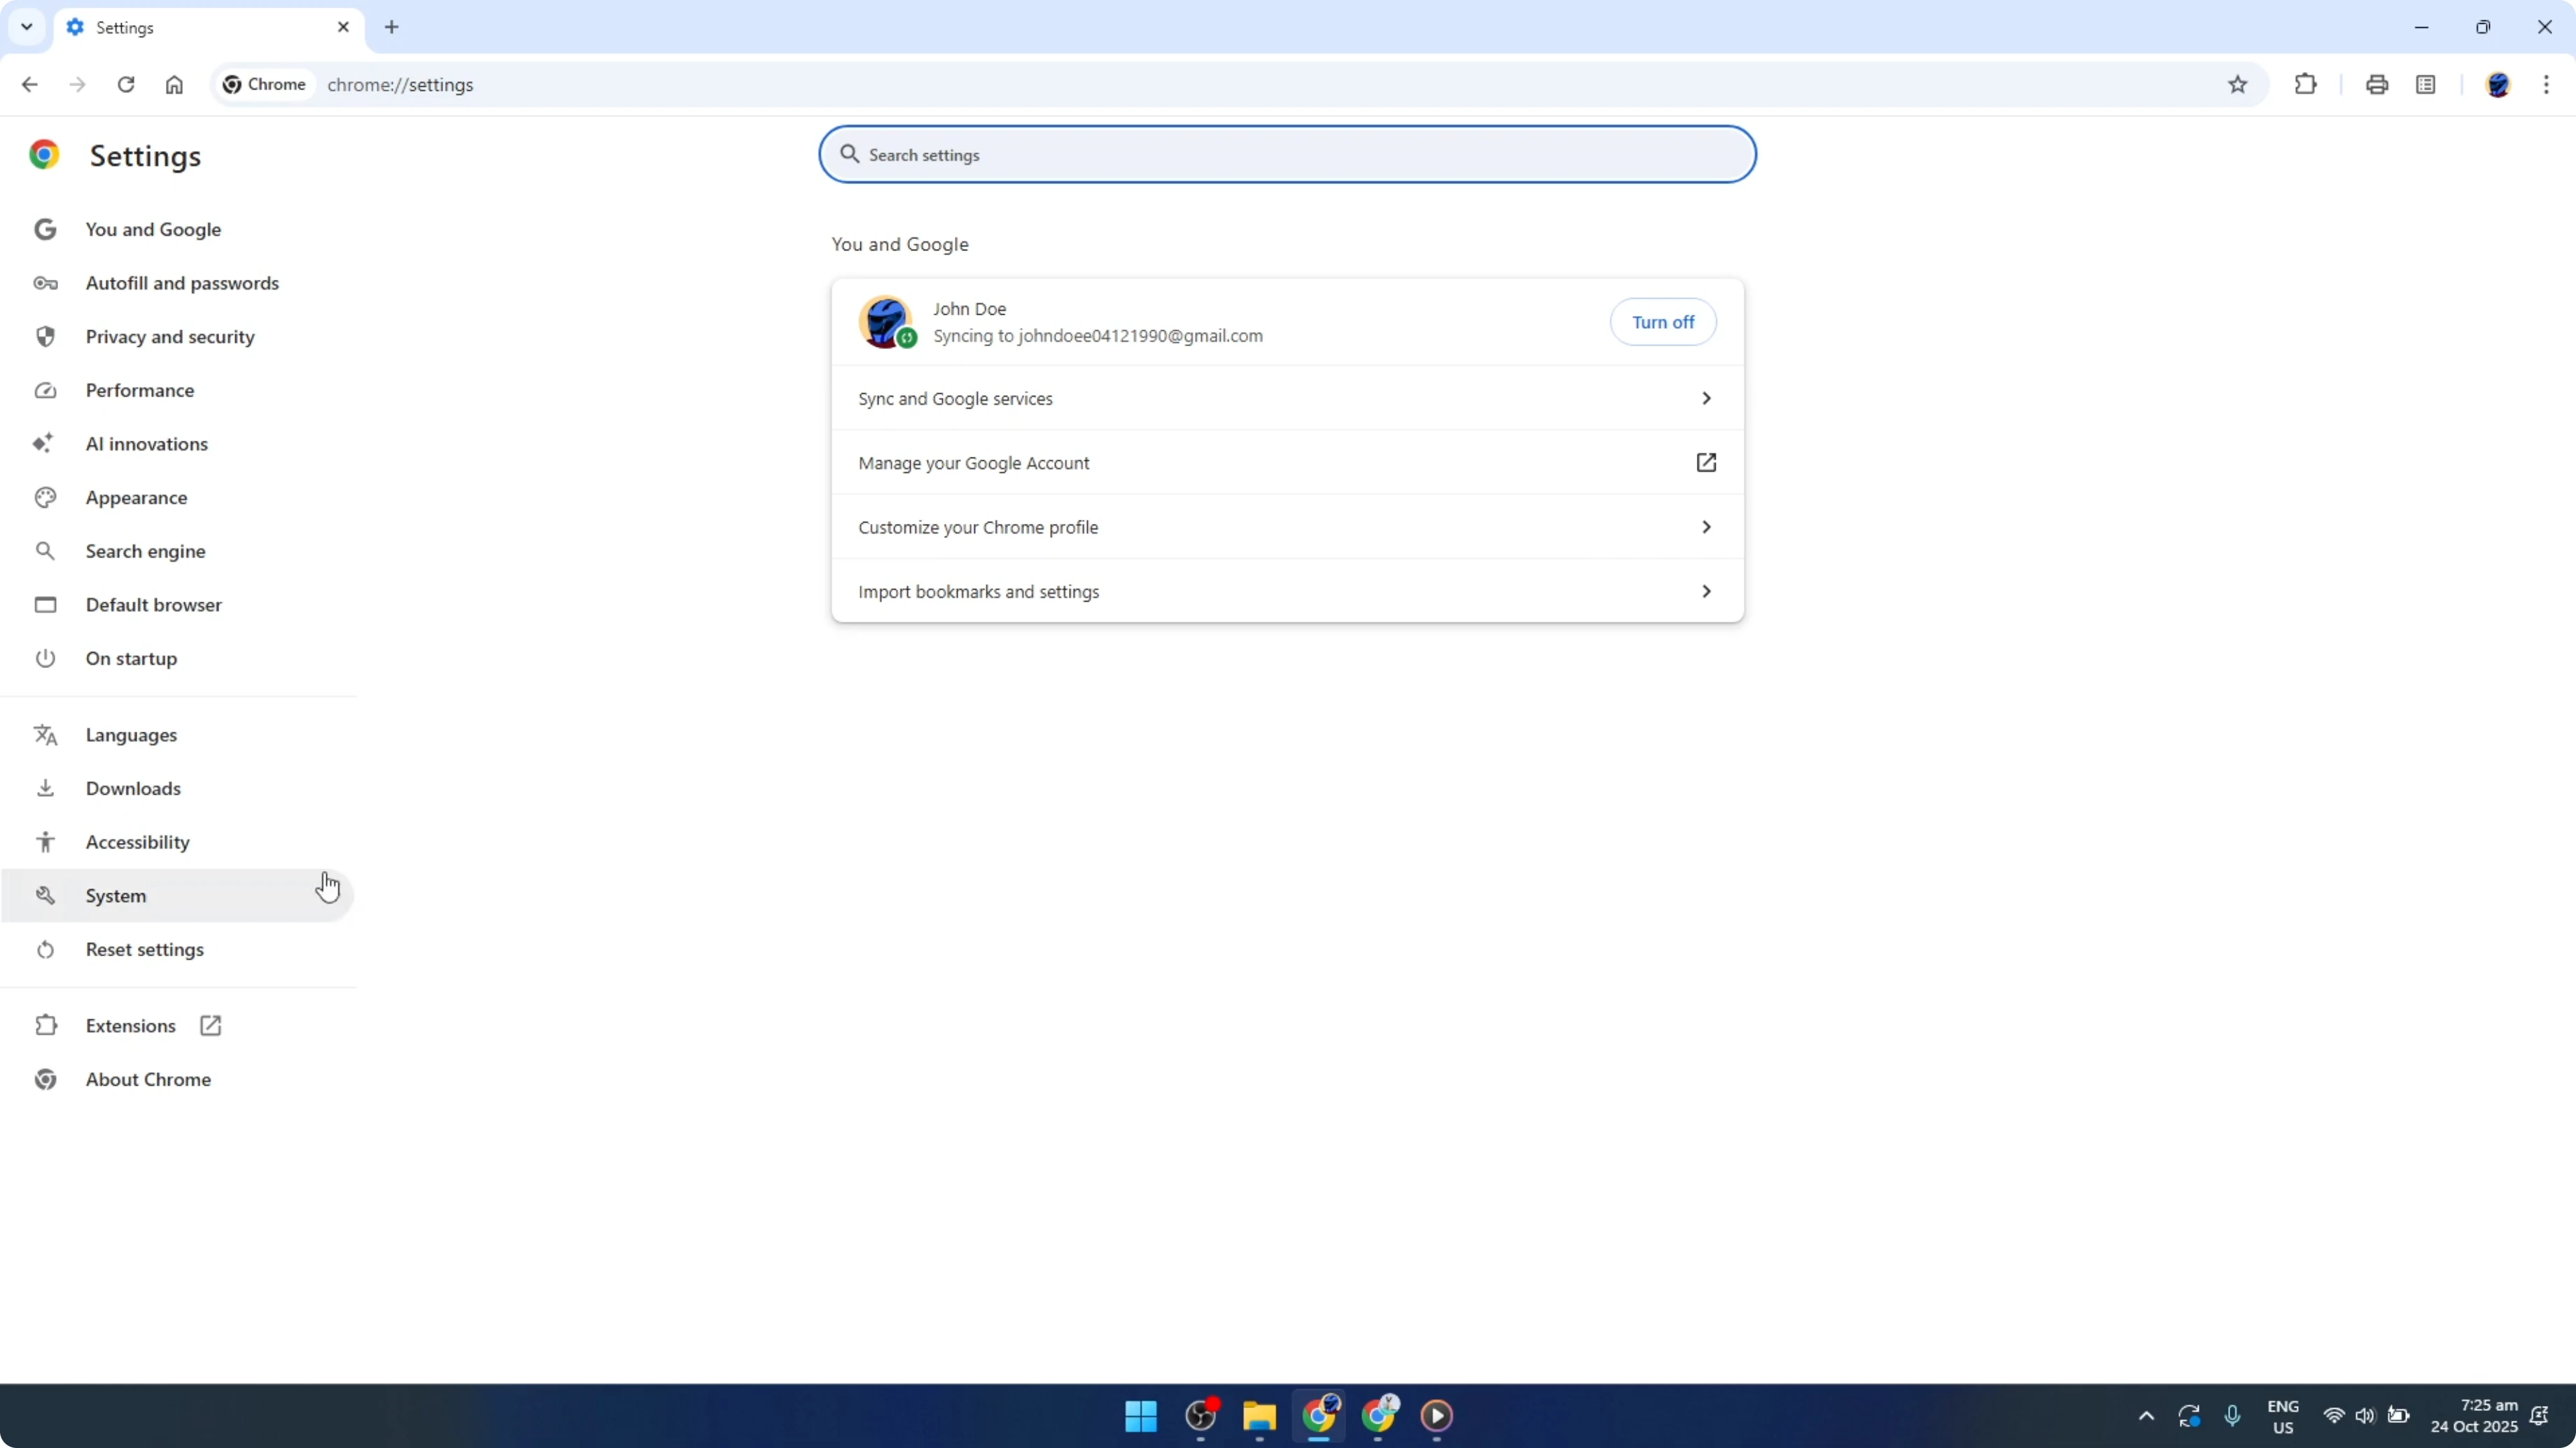Click the Turn off sync button
This screenshot has width=2576, height=1448.
1662,322
